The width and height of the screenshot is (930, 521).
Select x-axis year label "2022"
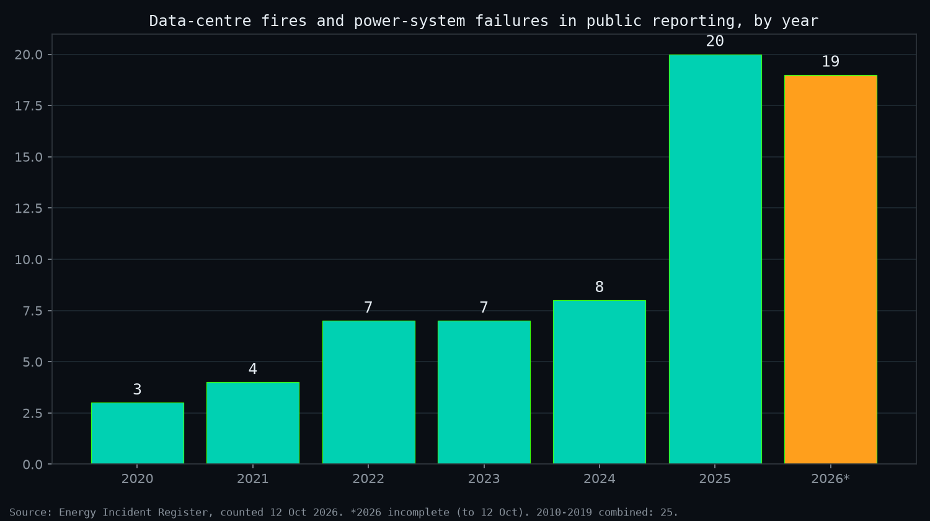(368, 479)
